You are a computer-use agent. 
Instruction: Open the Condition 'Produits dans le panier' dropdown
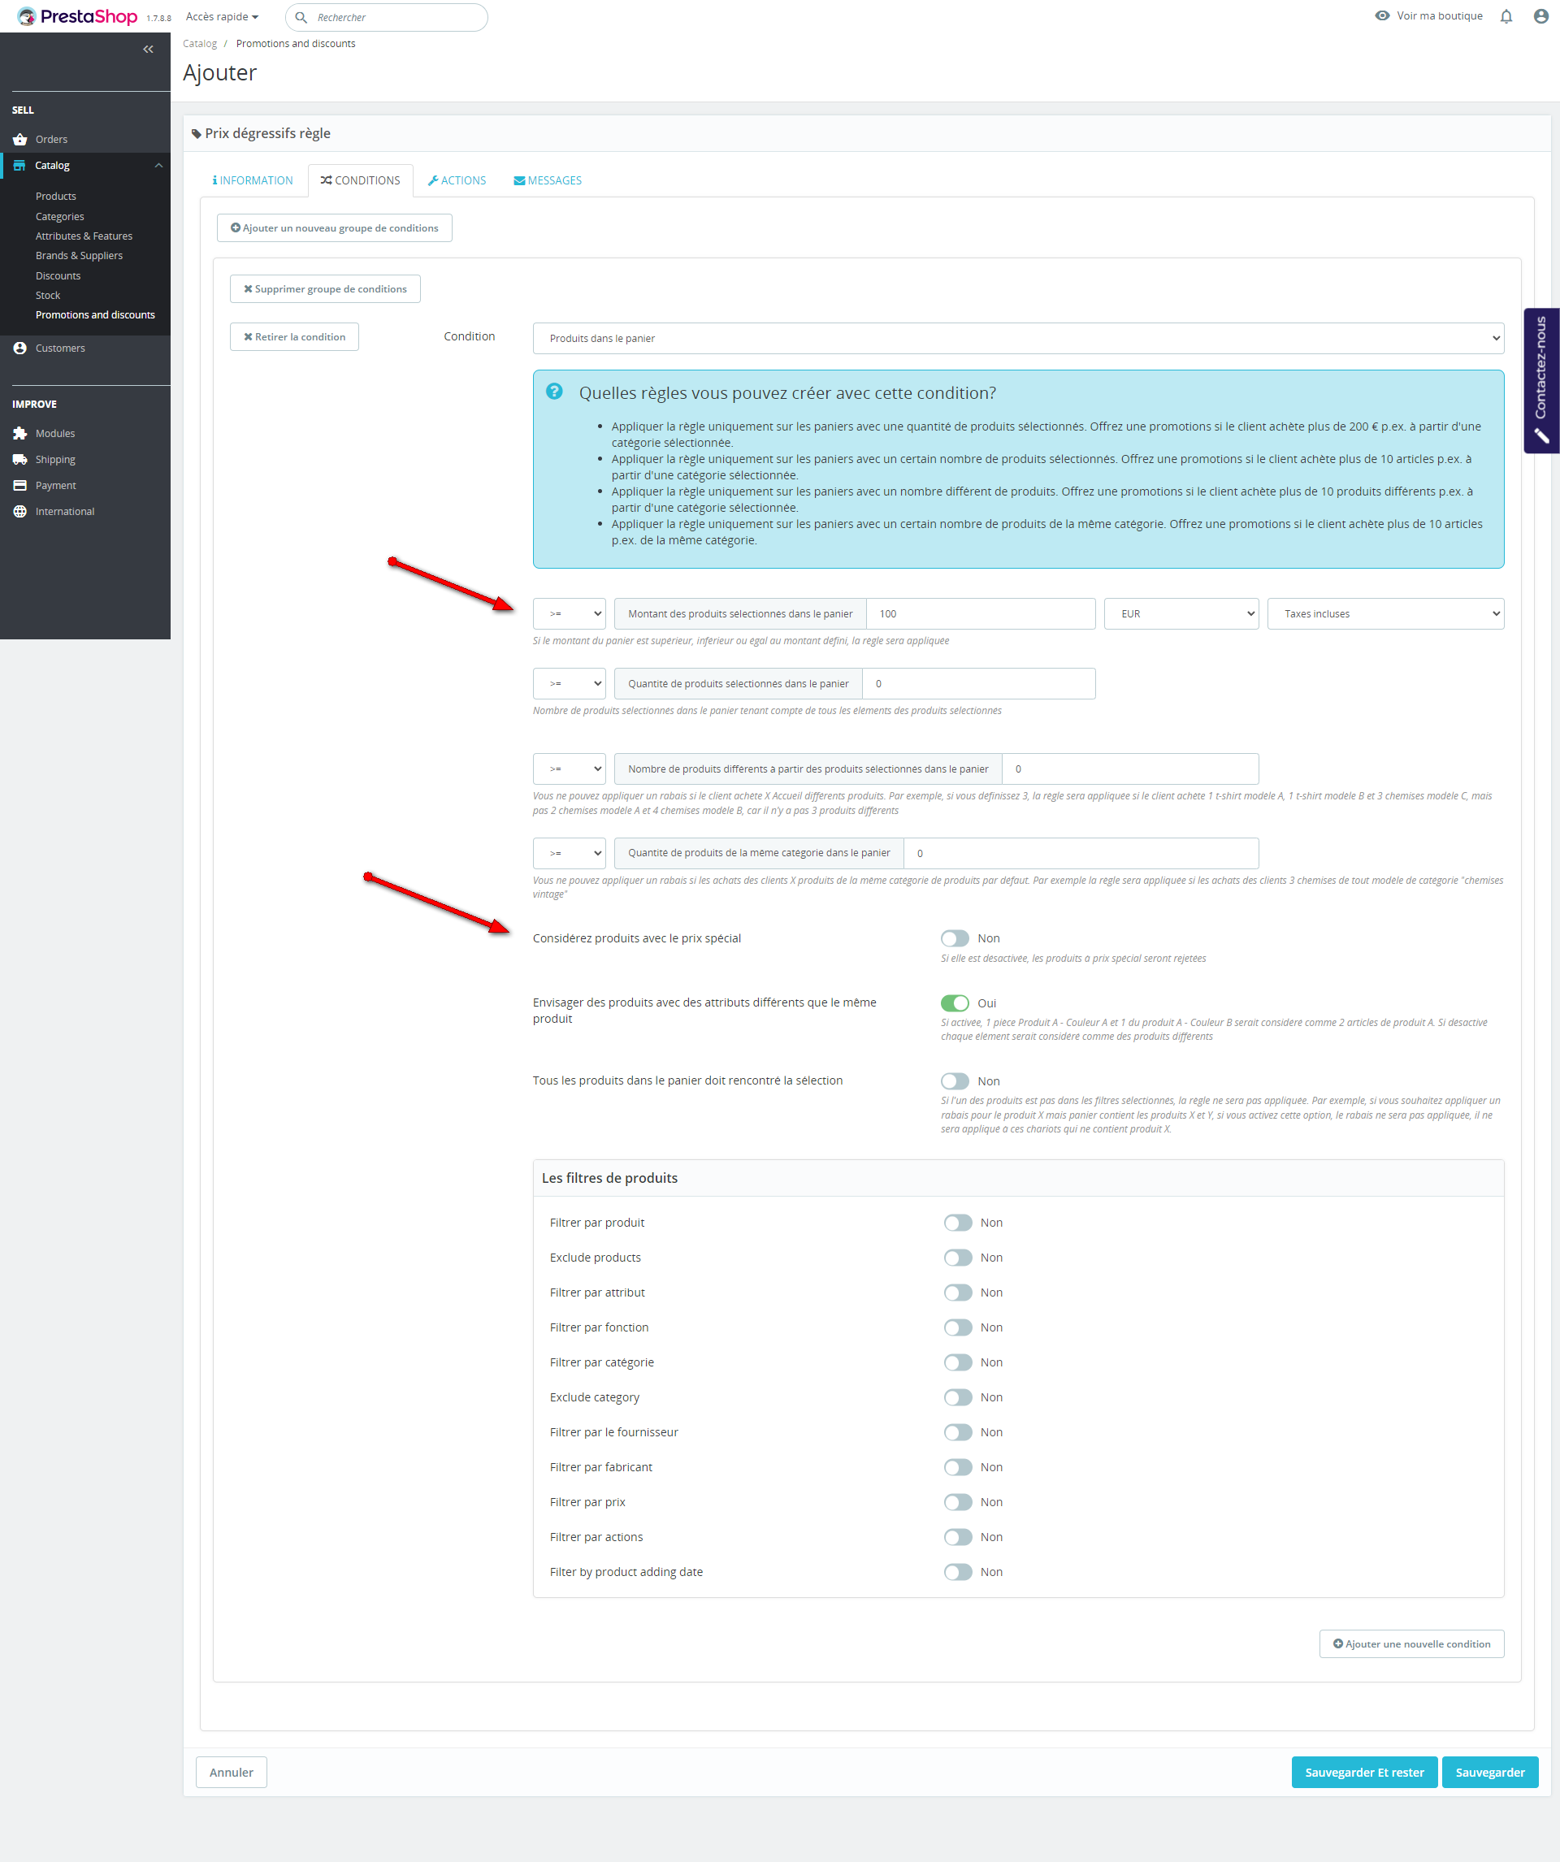click(x=1017, y=339)
